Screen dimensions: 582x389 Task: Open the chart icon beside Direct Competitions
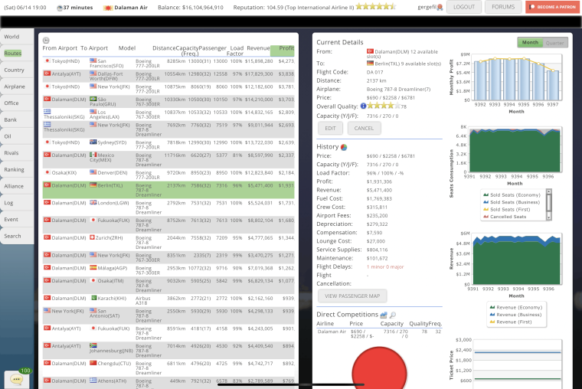[x=384, y=315]
